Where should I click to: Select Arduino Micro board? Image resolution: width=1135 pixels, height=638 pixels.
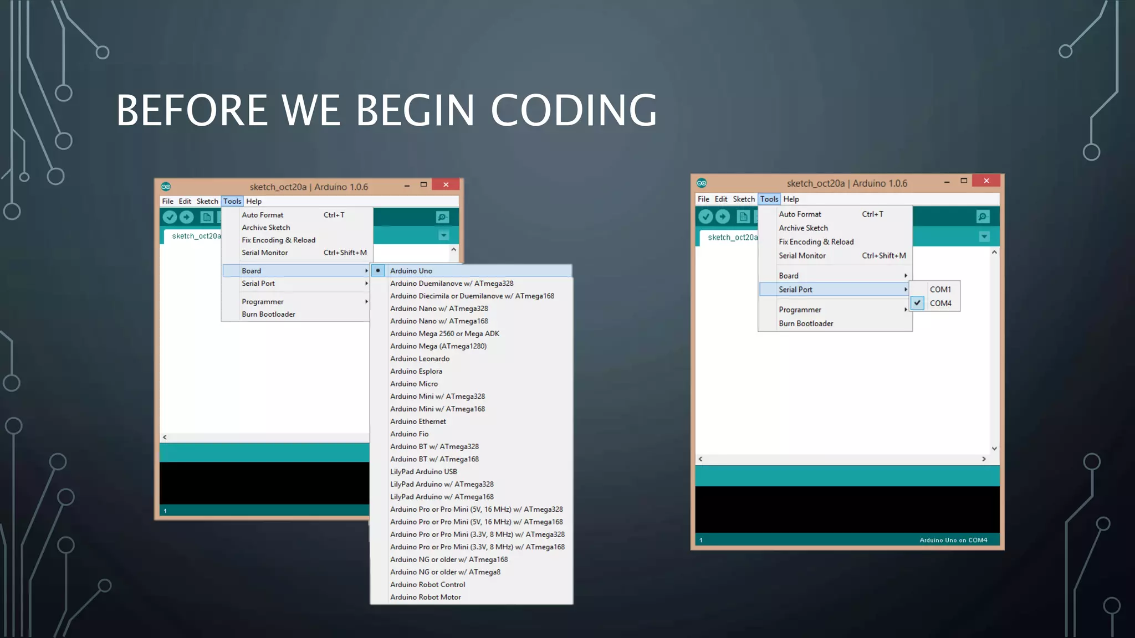[x=471, y=384]
